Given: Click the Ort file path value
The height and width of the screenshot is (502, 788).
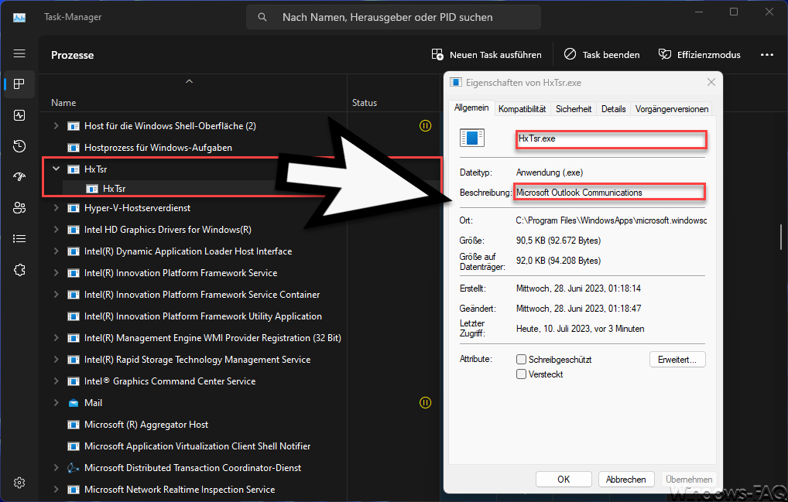Looking at the screenshot, I should (x=611, y=220).
